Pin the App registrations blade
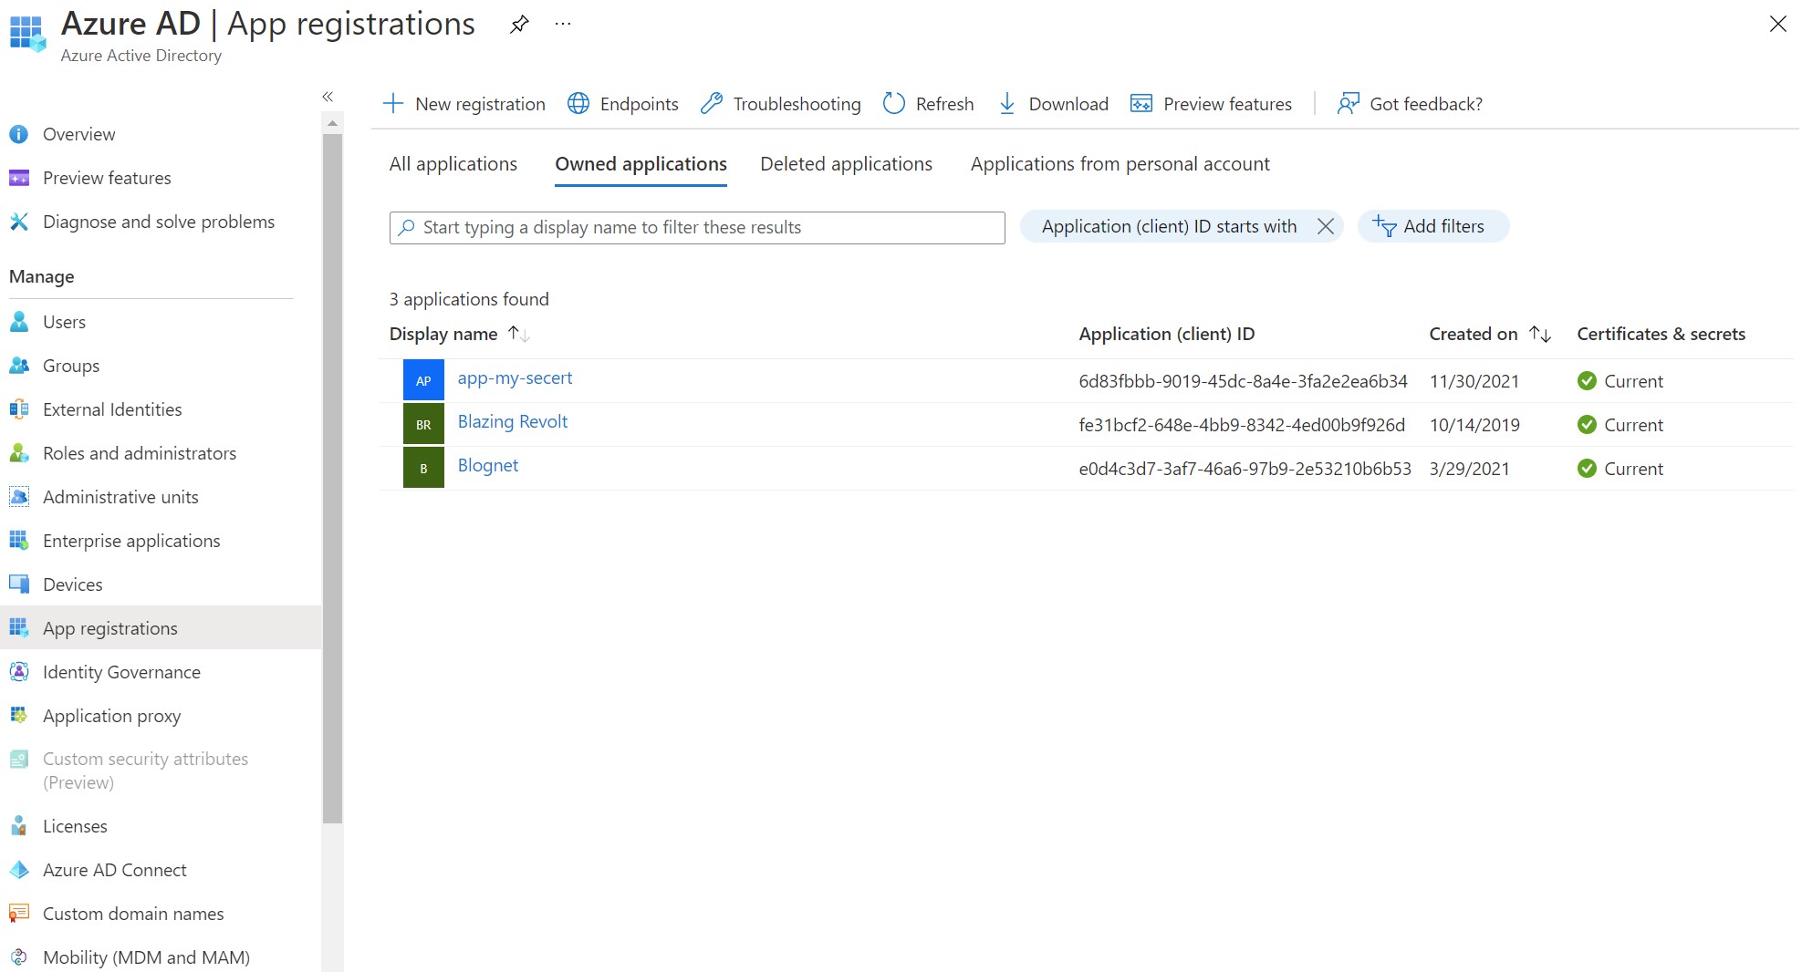Viewport: 1802px width, 972px height. pos(519,25)
